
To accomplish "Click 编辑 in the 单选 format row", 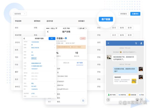I will coord(122,35).
